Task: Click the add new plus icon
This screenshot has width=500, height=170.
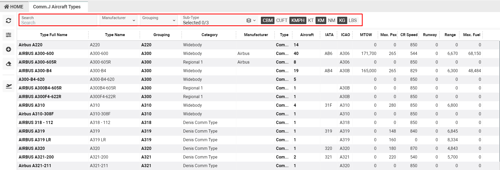Action: [8, 49]
